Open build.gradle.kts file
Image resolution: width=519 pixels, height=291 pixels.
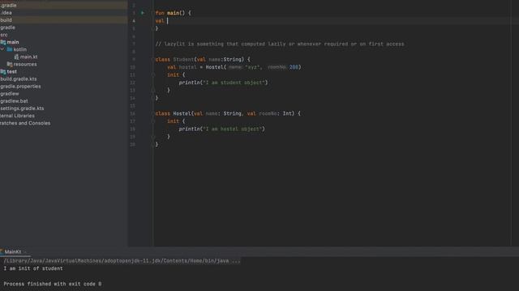click(19, 79)
